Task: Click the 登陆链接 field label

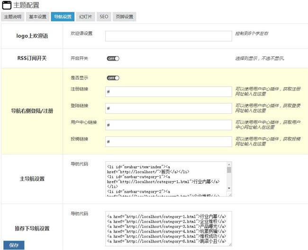Action: 79,106
